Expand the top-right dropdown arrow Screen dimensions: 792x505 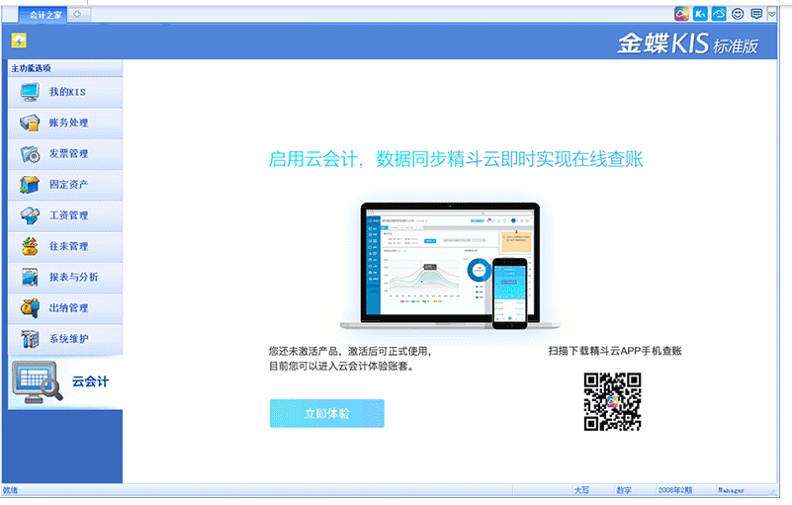coord(772,14)
